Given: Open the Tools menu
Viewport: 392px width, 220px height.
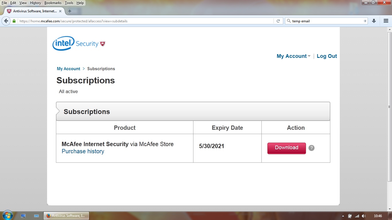Looking at the screenshot, I should pos(69,3).
